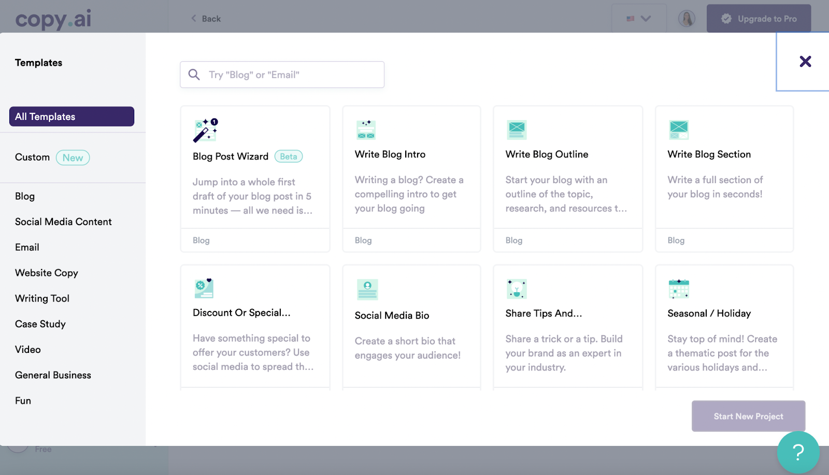Open the language flag dropdown

[x=639, y=19]
